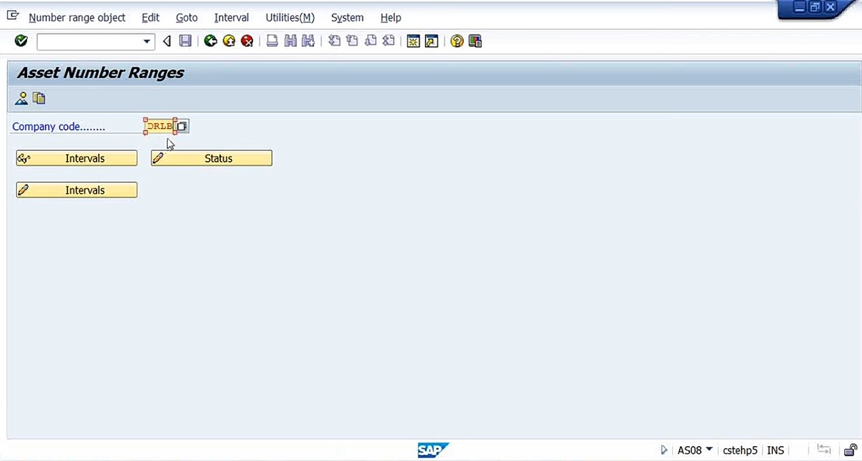
Task: Click the yellow Exit icon
Action: click(229, 41)
